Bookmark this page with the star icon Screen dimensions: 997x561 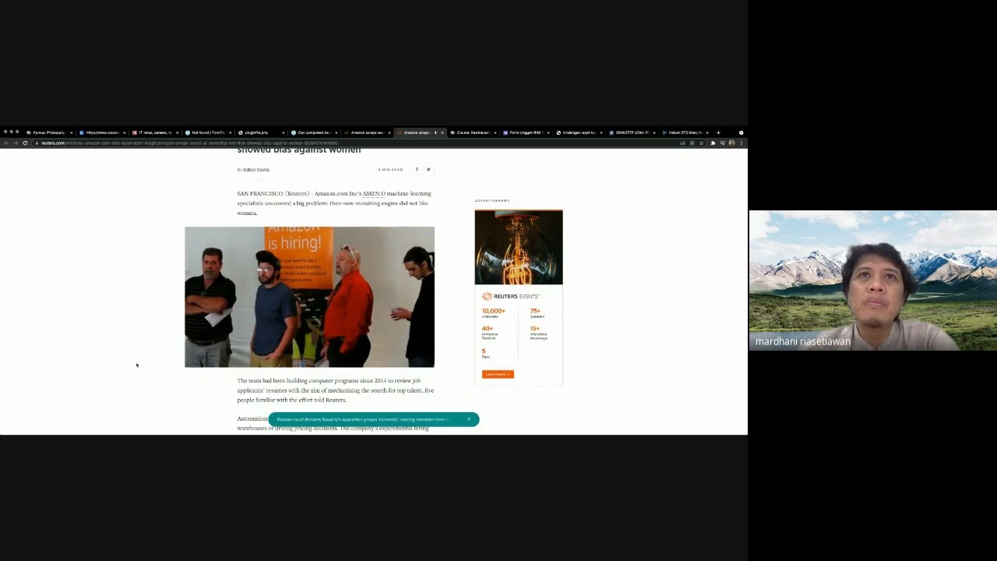pyautogui.click(x=701, y=143)
